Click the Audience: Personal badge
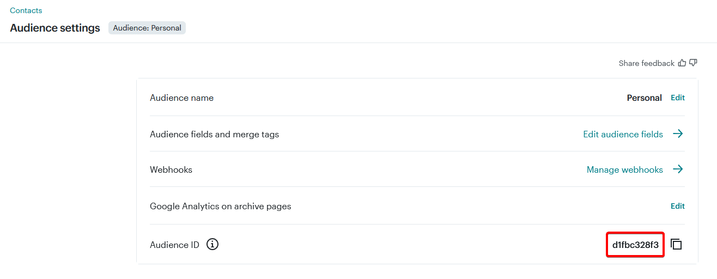The height and width of the screenshot is (279, 717). point(147,28)
